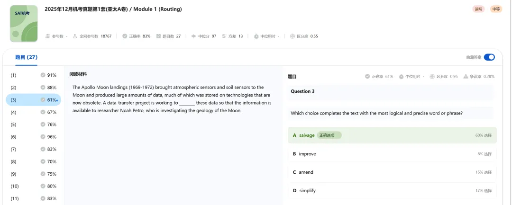This screenshot has width=512, height=205.
Task: Click the 题目数 checkbox-style icon
Action: click(158, 36)
